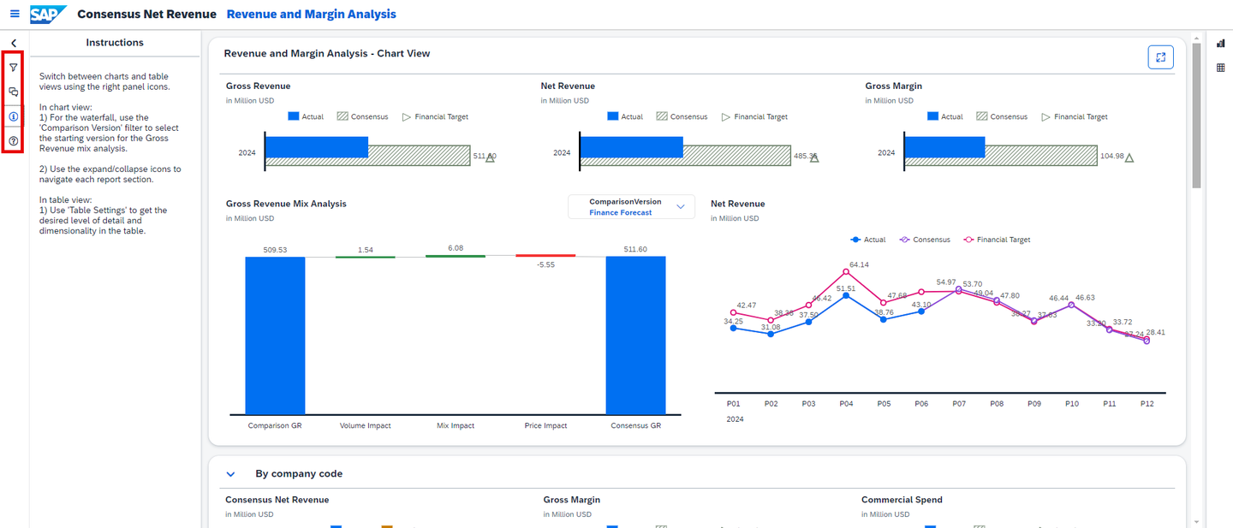Click the 104.98 Gross Margin value label
Viewport: 1233px width, 528px height.
click(1112, 157)
